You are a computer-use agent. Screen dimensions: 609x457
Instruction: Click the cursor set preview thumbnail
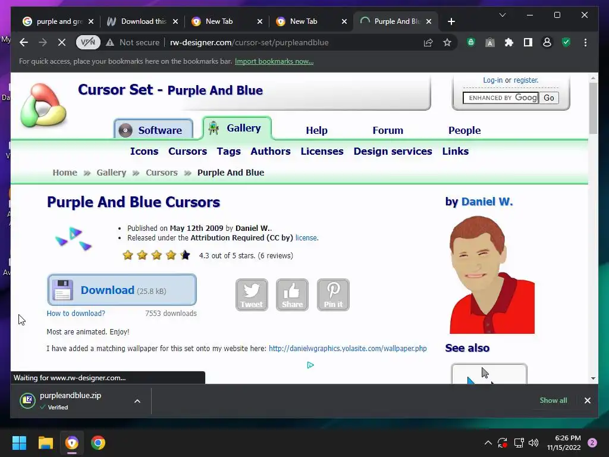(x=74, y=238)
